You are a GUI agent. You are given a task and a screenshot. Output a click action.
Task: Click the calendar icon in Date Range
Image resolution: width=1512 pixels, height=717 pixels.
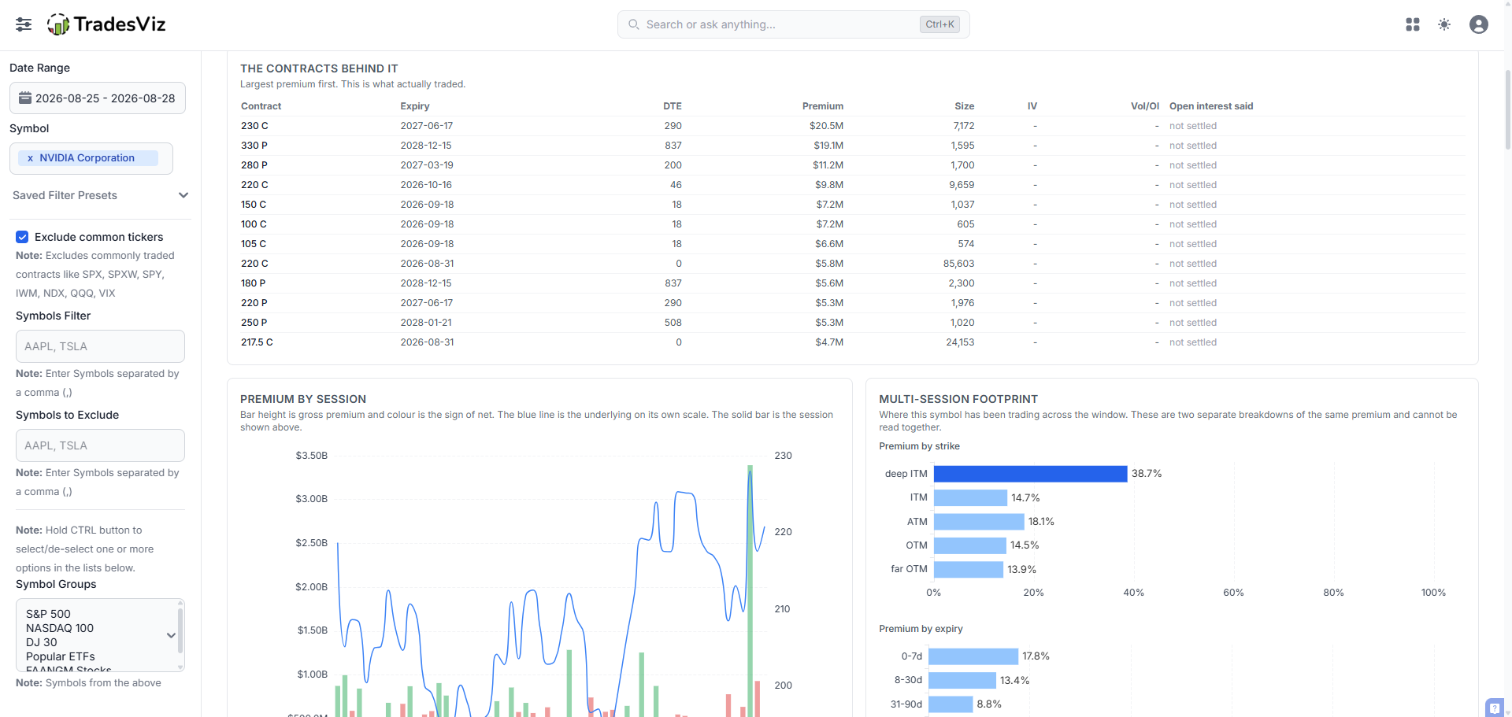coord(25,98)
